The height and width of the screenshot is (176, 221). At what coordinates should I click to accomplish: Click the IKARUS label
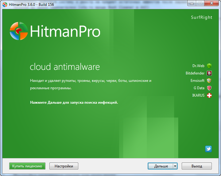tap(198, 95)
